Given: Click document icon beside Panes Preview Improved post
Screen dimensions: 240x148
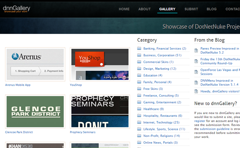Looking at the screenshot, I should click(196, 50).
